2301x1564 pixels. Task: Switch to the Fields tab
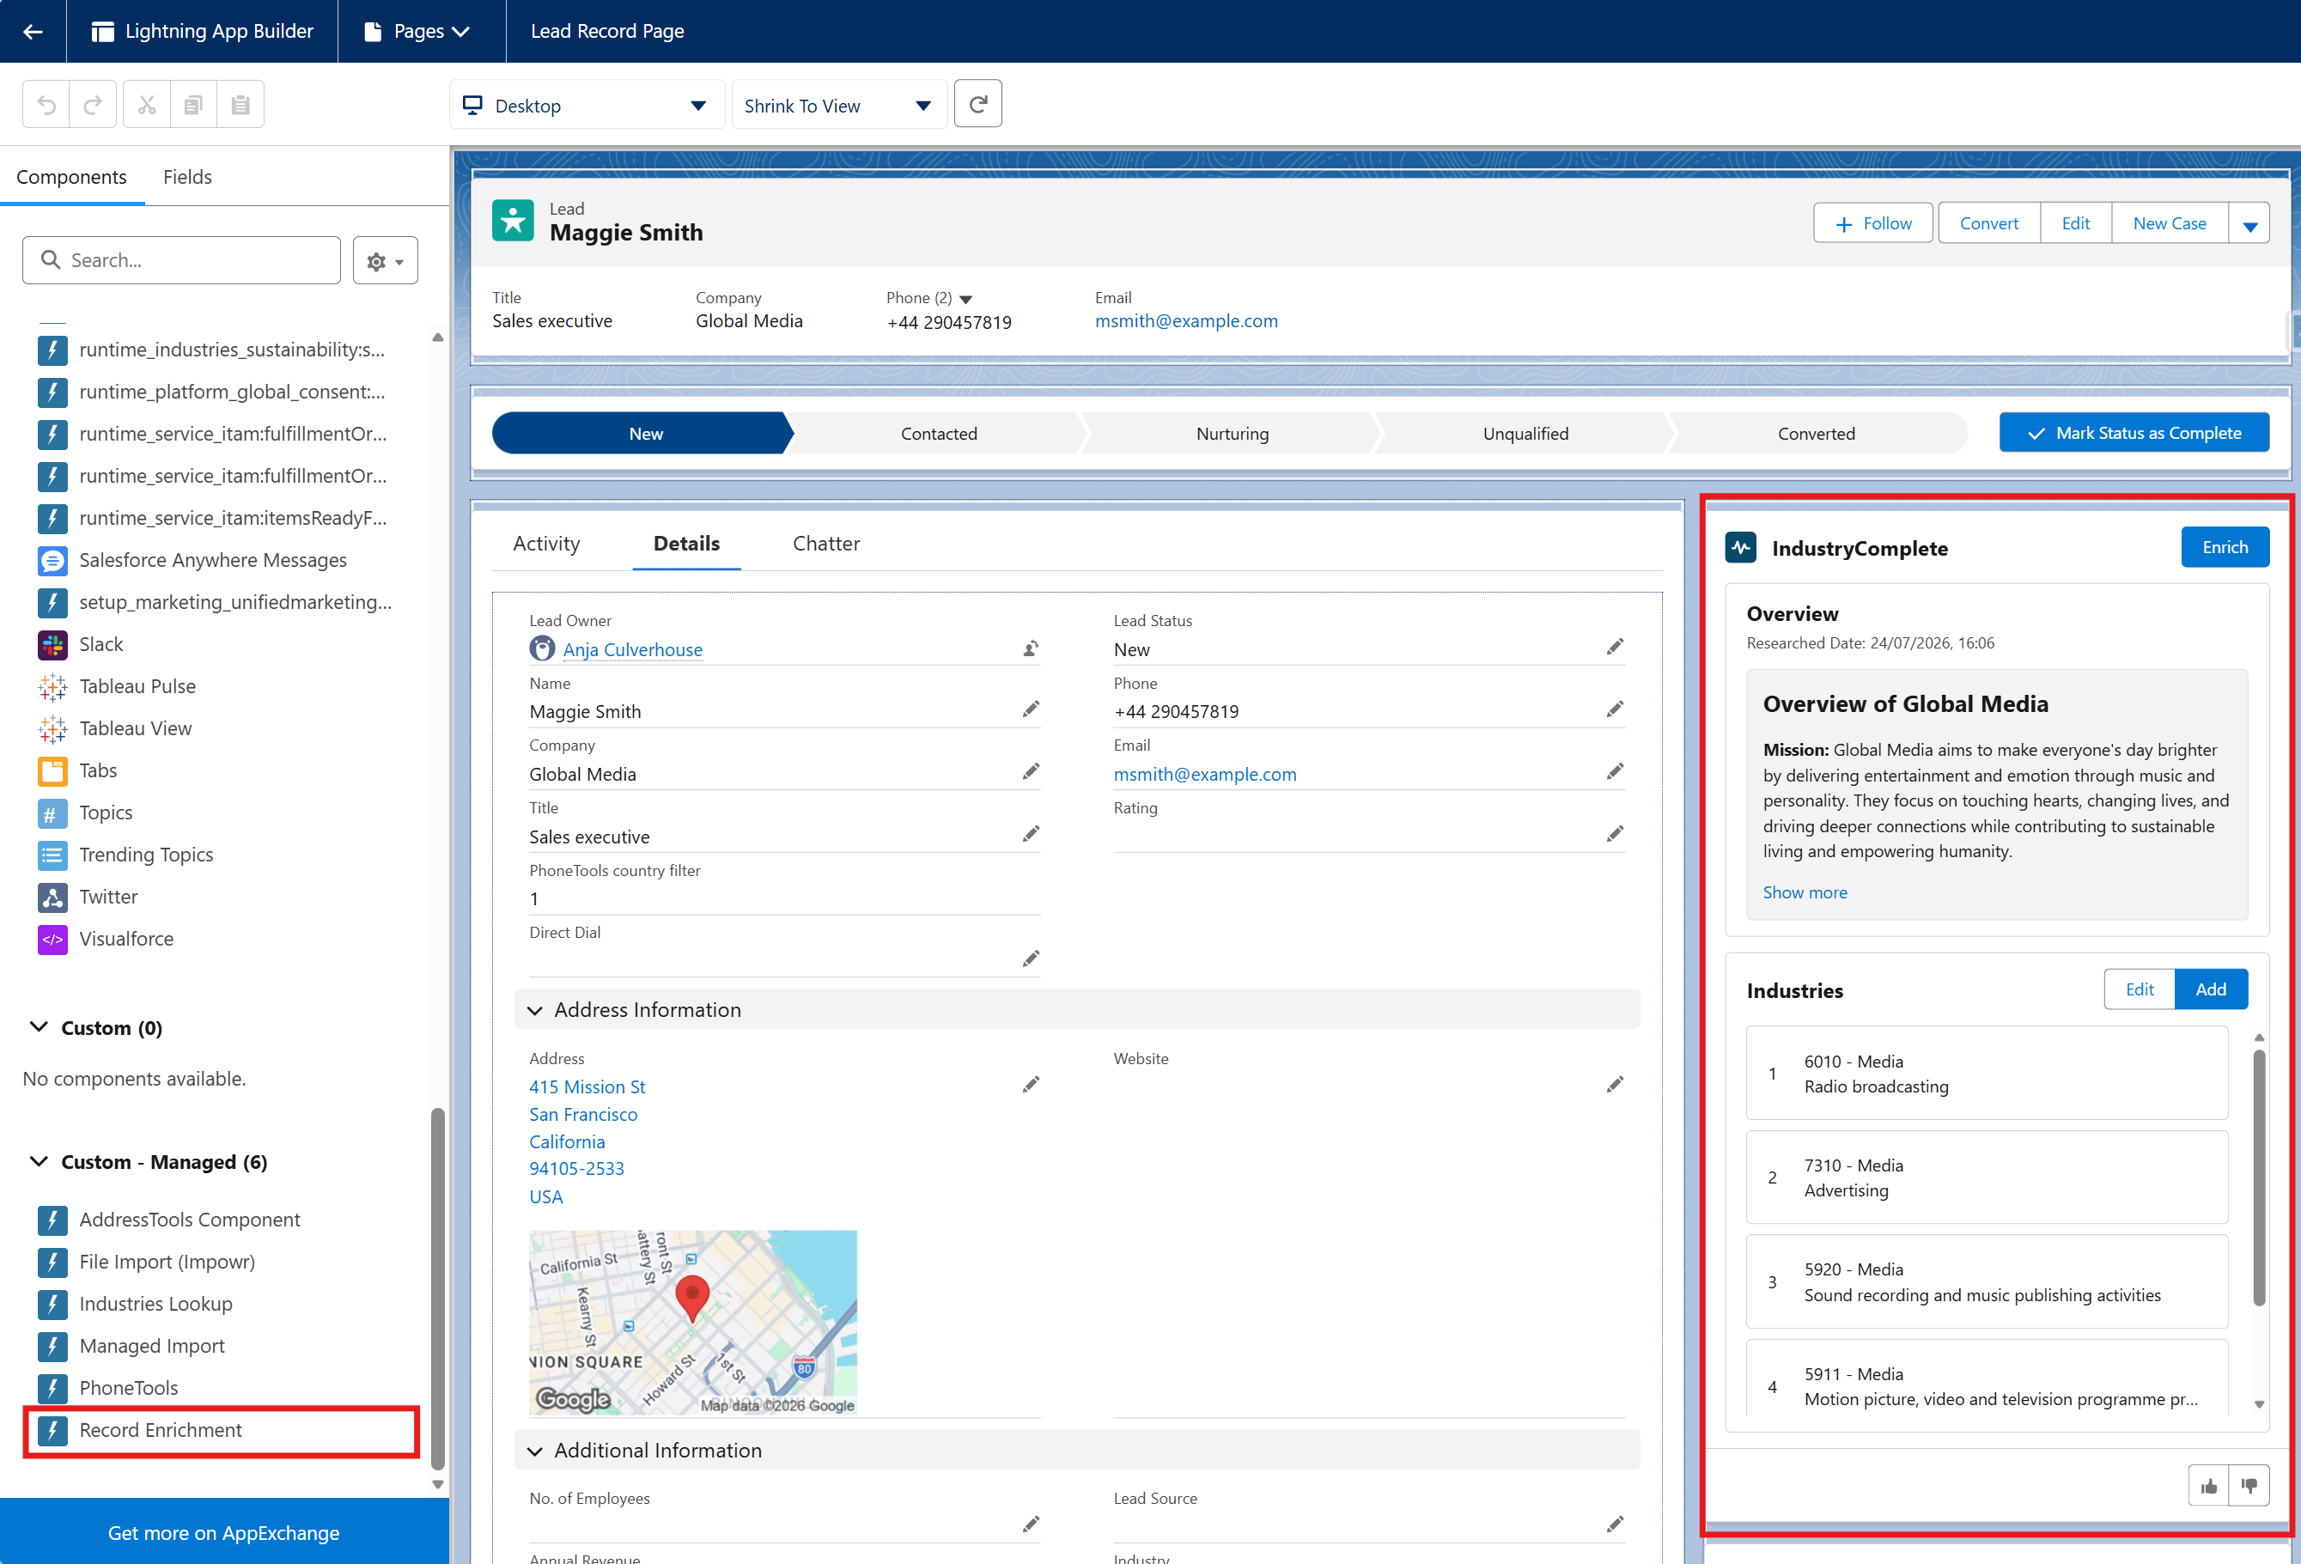(x=187, y=177)
